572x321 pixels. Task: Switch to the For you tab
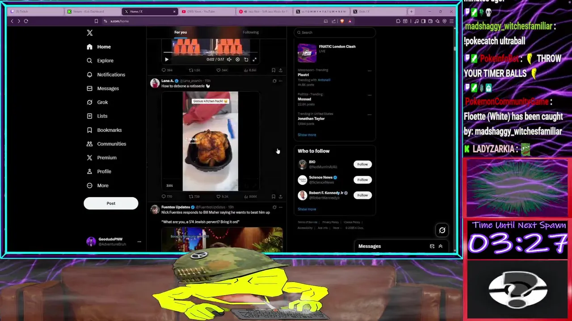point(181,32)
